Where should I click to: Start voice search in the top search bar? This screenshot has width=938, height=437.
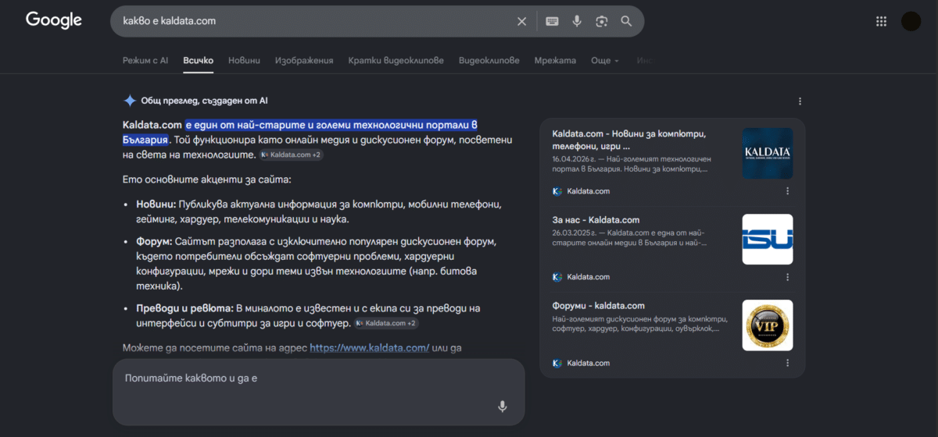(577, 21)
